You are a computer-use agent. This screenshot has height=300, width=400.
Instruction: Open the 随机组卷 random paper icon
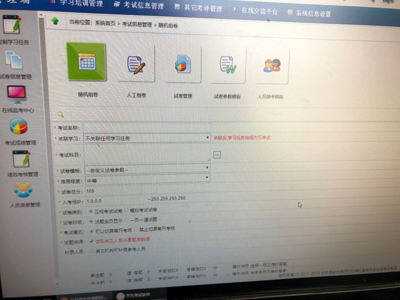tap(86, 62)
